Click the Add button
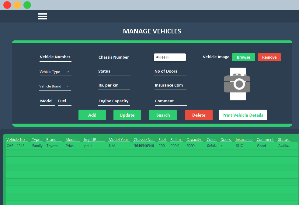 92,115
